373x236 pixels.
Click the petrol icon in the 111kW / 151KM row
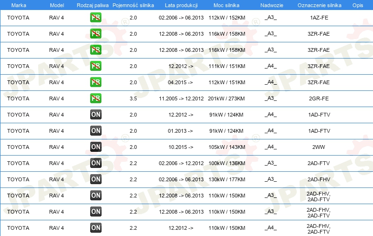(95, 66)
